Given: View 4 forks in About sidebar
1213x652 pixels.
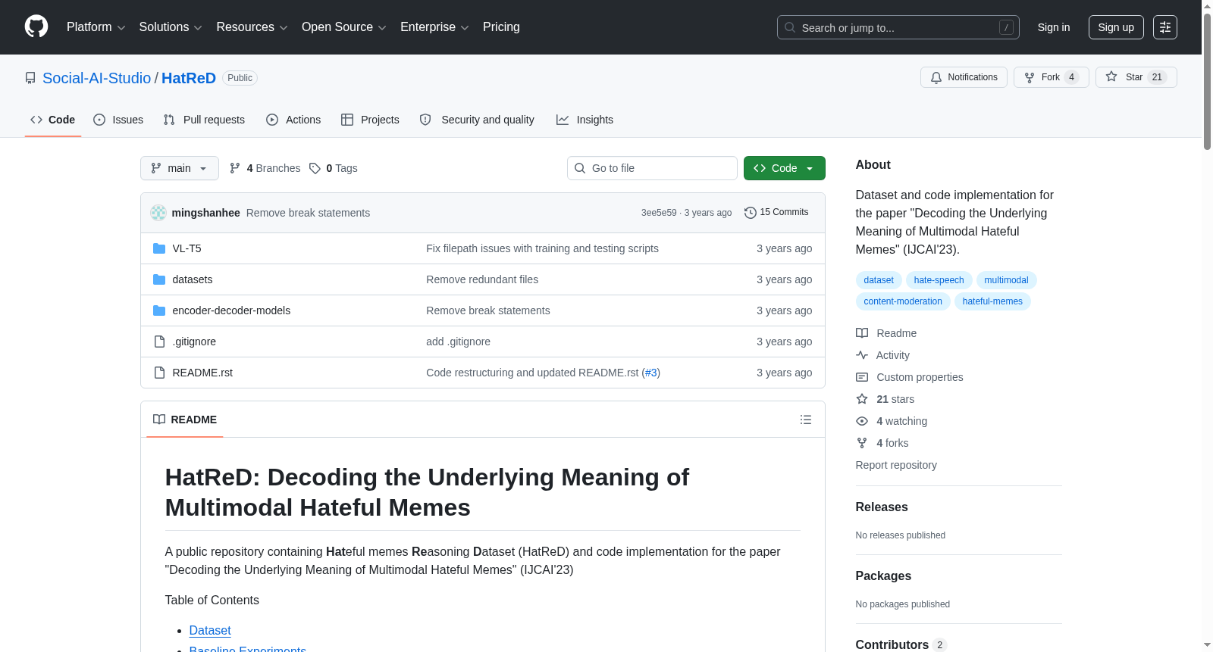Looking at the screenshot, I should point(882,443).
